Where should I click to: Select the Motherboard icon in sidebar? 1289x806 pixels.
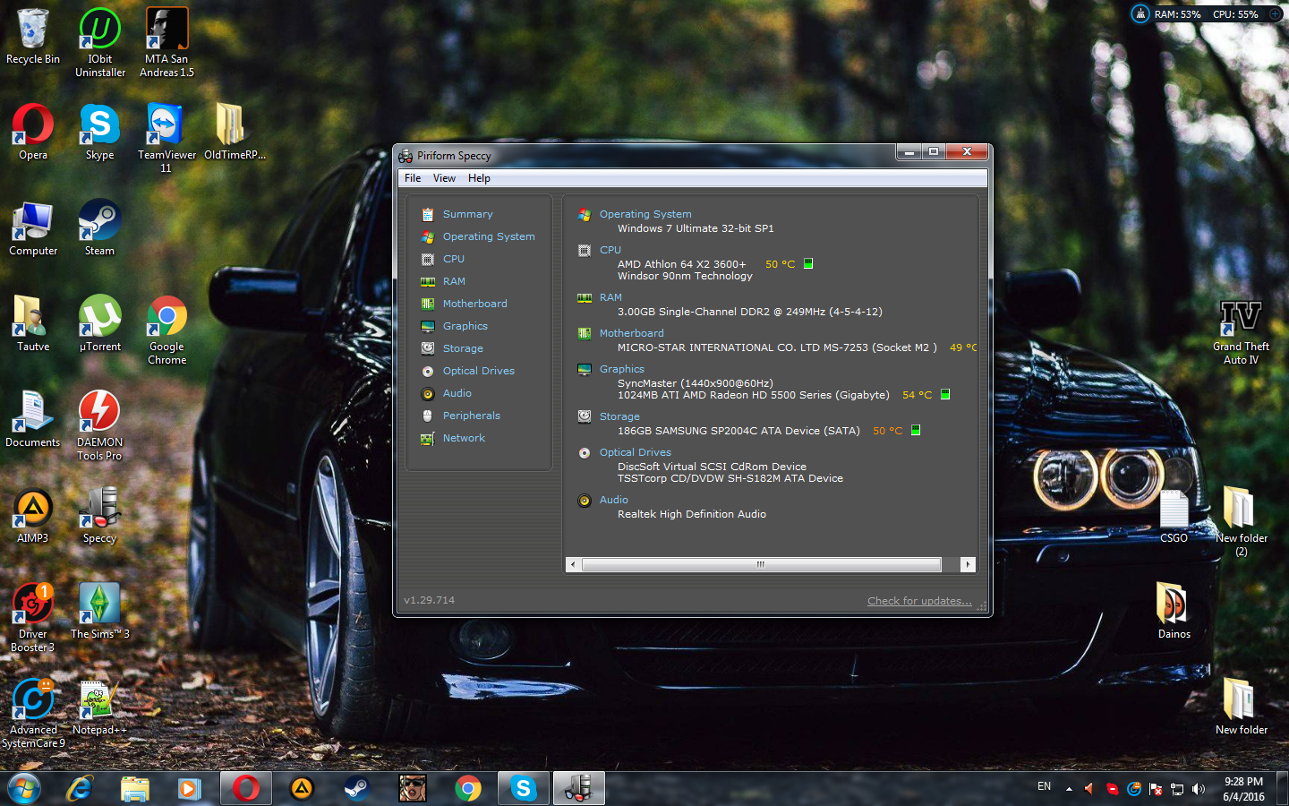coord(428,304)
